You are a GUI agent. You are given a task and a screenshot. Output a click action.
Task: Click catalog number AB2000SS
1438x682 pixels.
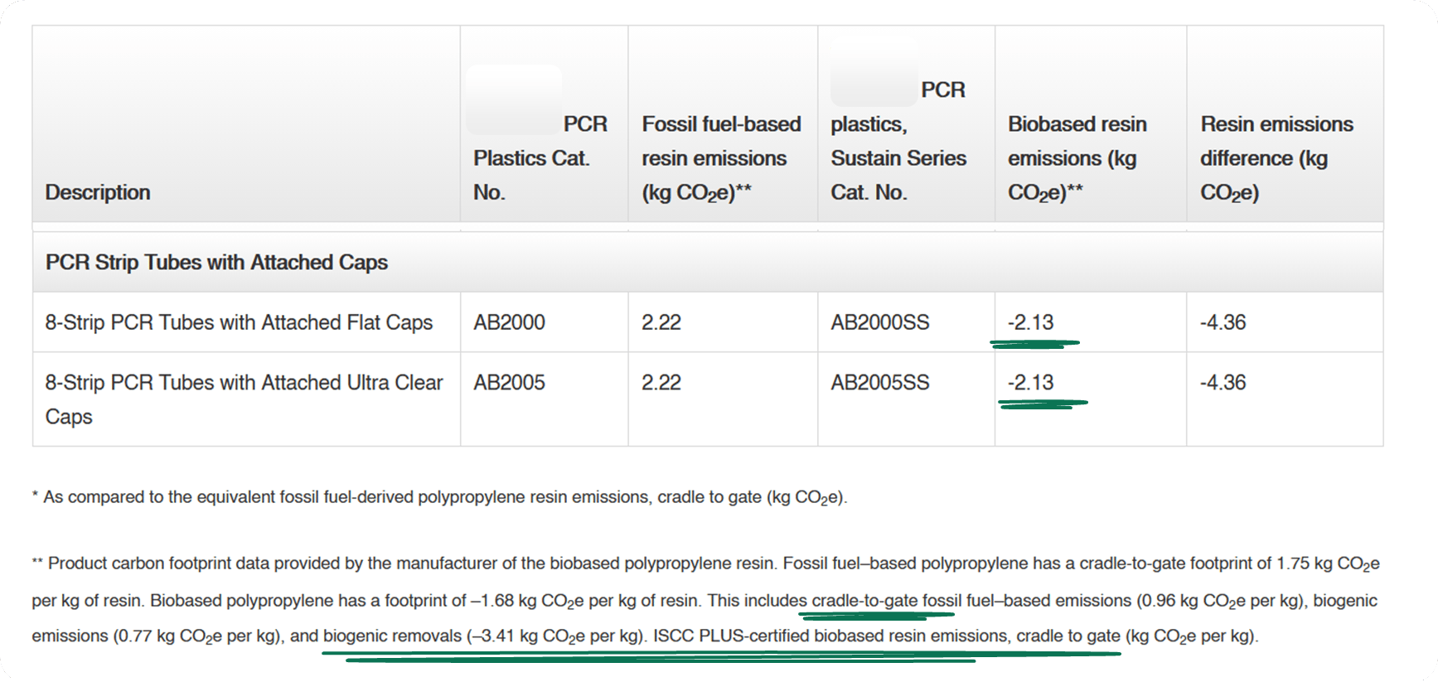879,322
